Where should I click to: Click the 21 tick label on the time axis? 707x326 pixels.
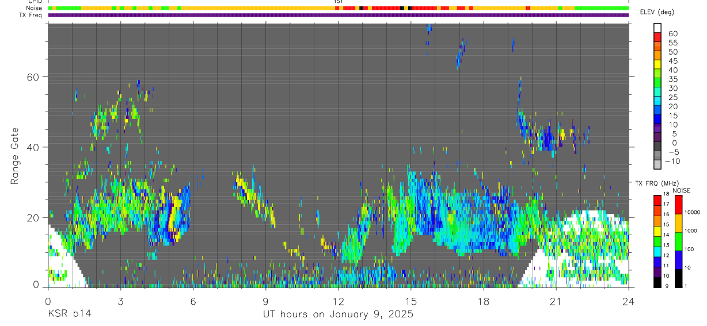(x=556, y=301)
